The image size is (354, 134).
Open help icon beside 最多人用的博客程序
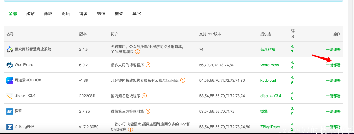pyautogui.click(x=148, y=65)
